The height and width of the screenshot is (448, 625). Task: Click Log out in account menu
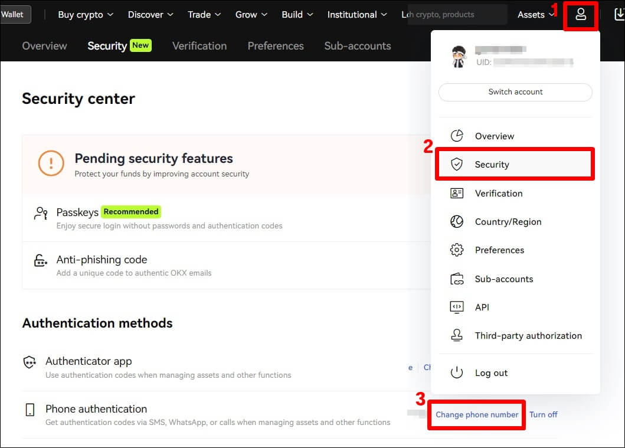pyautogui.click(x=515, y=372)
